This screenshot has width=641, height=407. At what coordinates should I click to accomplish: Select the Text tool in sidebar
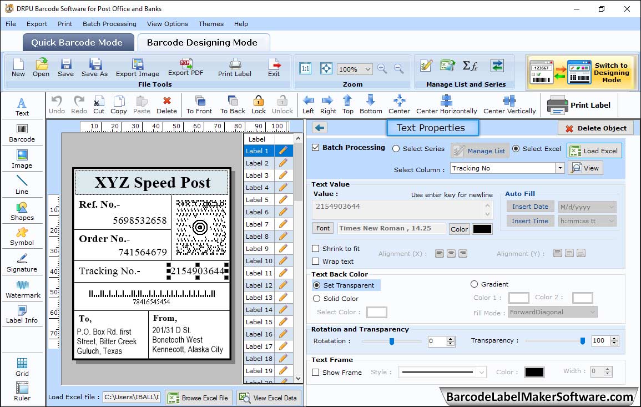[x=22, y=107]
